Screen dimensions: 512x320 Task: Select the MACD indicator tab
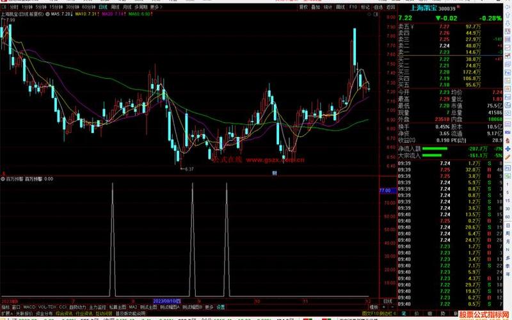[x=29, y=307]
